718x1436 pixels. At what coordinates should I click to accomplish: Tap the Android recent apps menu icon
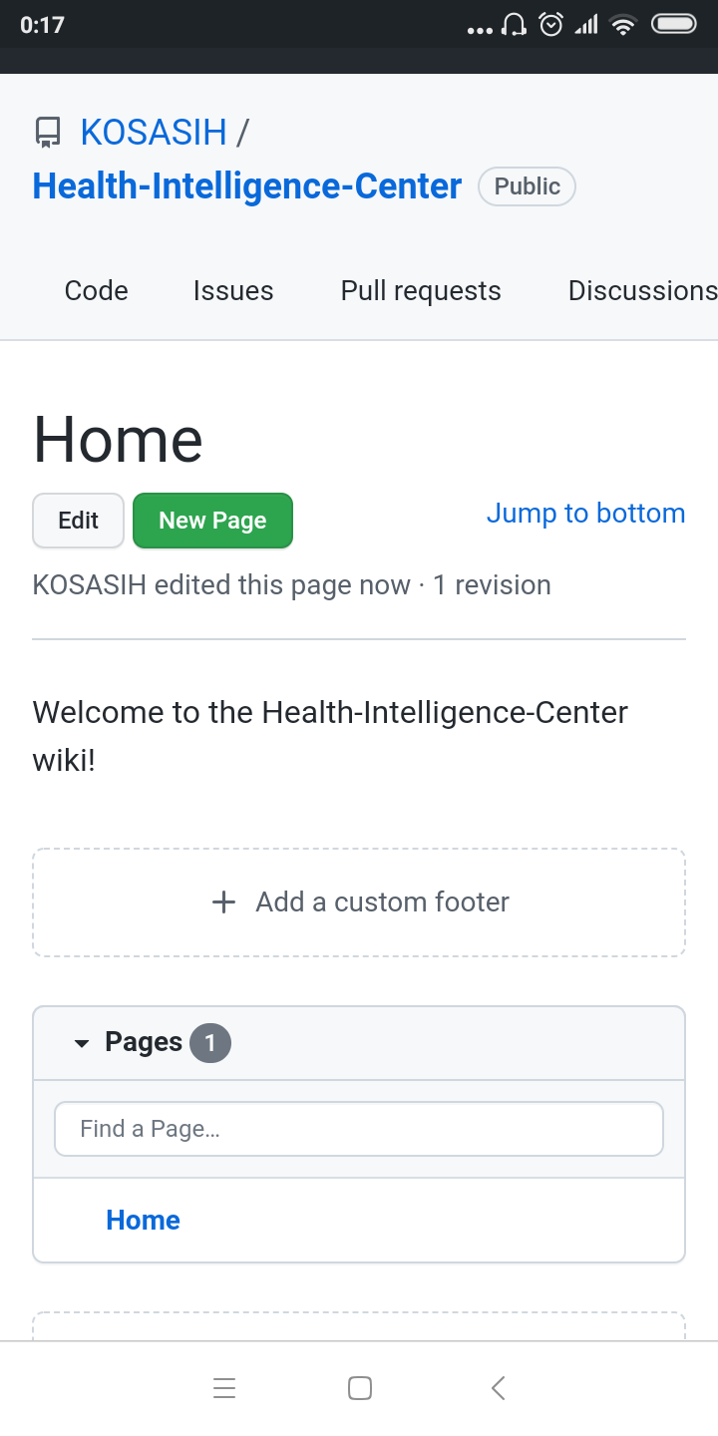224,1388
